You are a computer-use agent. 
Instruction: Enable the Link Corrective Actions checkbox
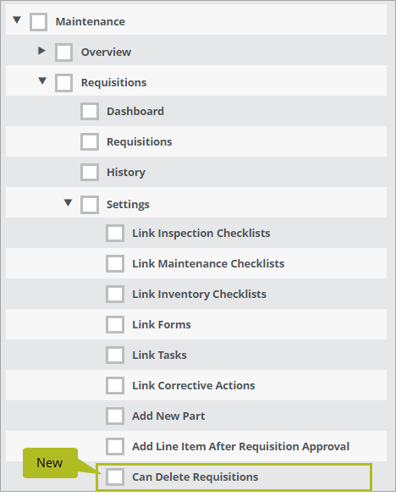pyautogui.click(x=115, y=386)
